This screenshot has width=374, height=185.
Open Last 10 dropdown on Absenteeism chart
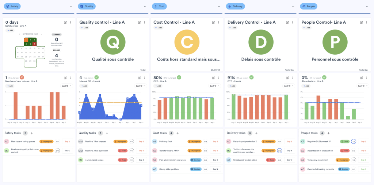click(x=361, y=86)
